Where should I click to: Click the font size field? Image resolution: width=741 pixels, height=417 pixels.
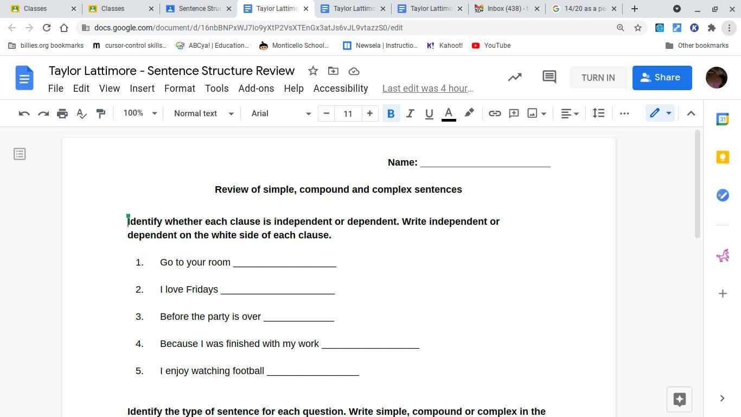[x=348, y=113]
